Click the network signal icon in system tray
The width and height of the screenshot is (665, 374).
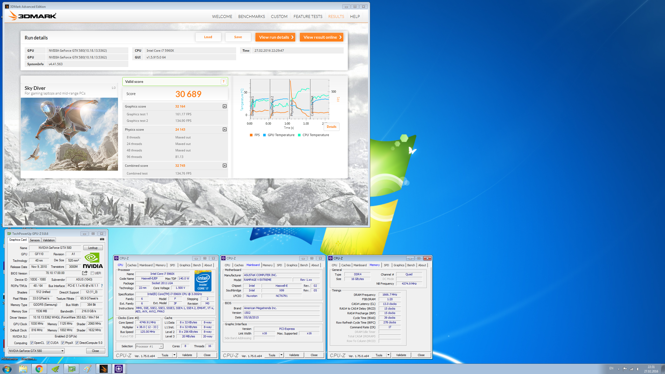click(631, 369)
